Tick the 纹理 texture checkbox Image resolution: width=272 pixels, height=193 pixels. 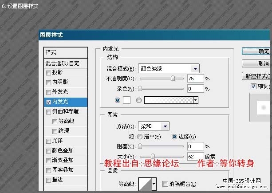55,131
